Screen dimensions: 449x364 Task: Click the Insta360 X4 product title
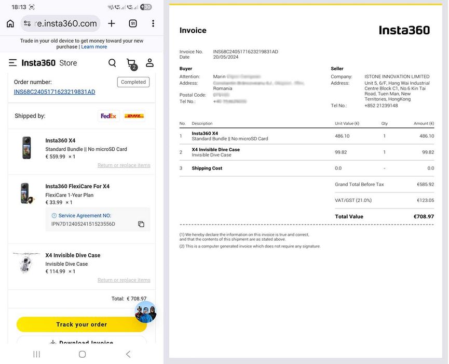click(x=60, y=140)
